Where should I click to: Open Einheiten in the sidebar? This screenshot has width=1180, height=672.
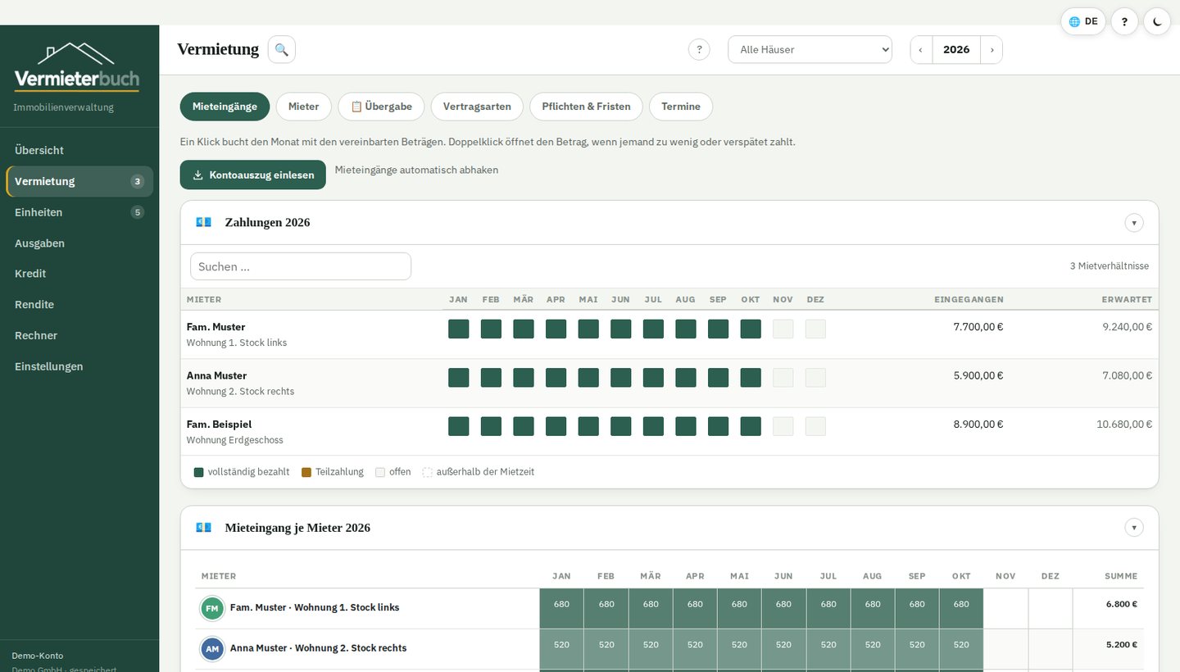[79, 212]
